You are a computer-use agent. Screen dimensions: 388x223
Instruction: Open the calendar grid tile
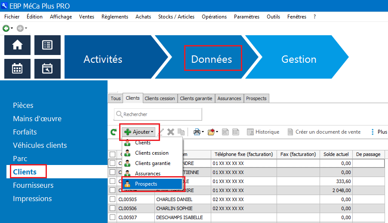point(17,69)
